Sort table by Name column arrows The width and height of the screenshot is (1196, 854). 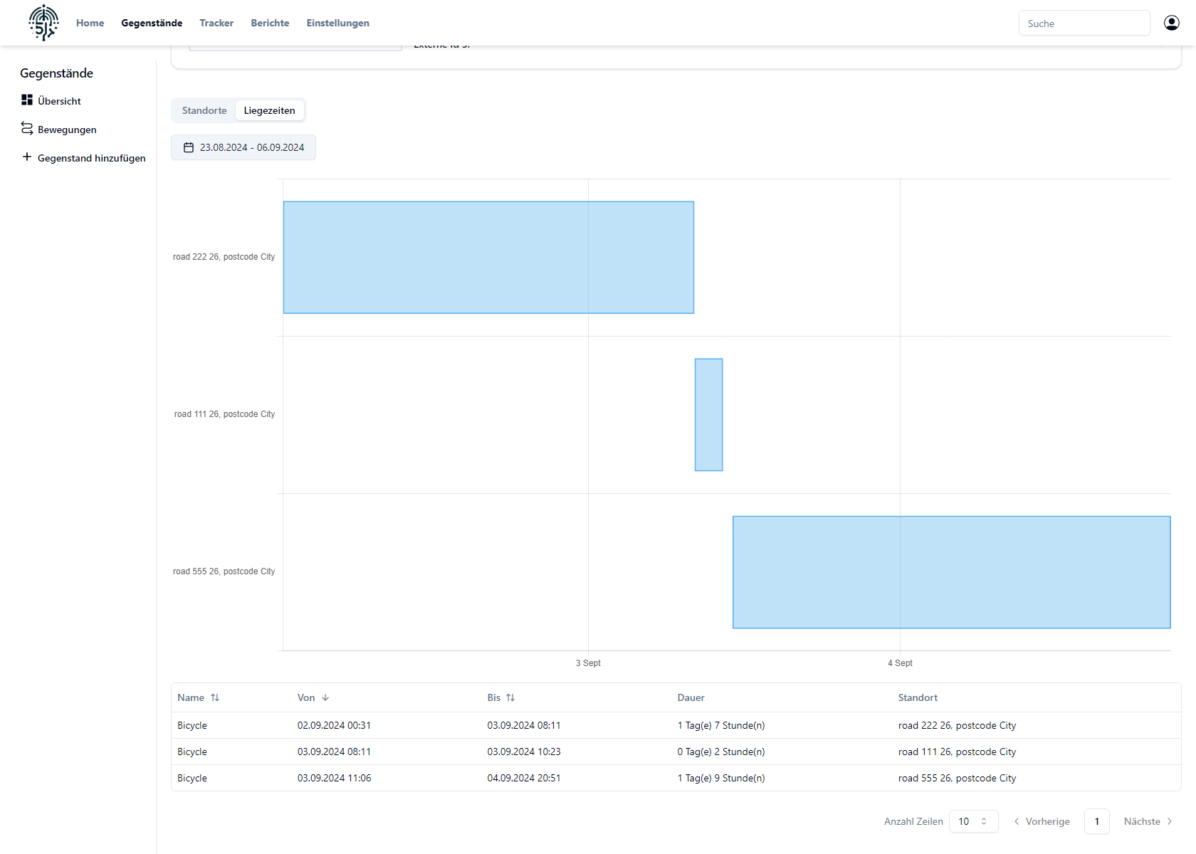pos(215,697)
